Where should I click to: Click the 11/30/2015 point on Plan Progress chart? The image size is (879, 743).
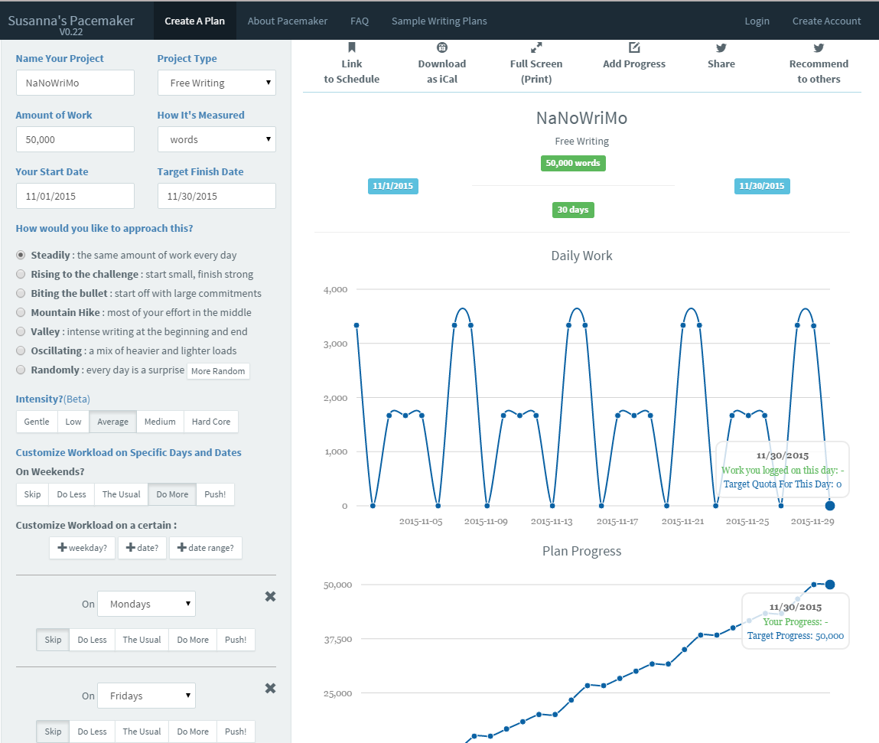(x=830, y=585)
